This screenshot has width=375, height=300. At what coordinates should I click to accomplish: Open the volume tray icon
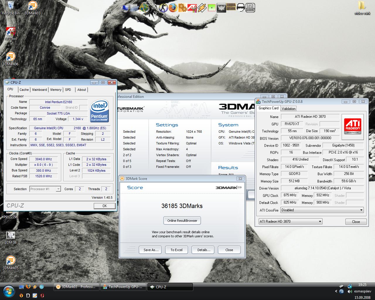click(x=350, y=292)
